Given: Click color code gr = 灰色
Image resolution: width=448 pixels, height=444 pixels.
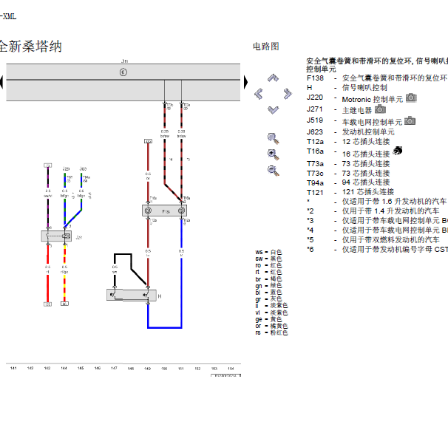Looking at the screenshot, I should click(268, 299).
